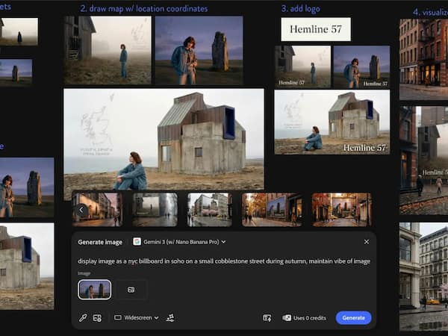Click the add reference image placeholder slot

click(x=131, y=290)
